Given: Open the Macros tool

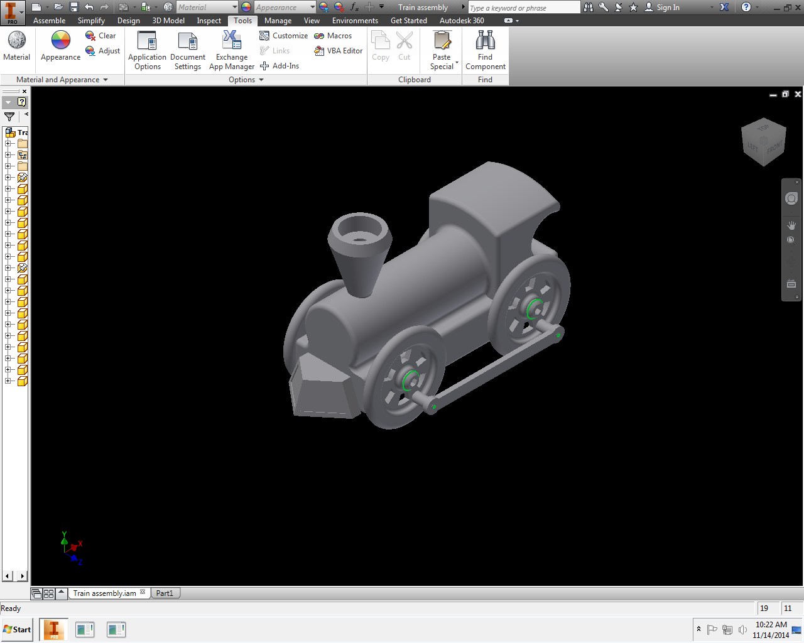Looking at the screenshot, I should coord(333,36).
